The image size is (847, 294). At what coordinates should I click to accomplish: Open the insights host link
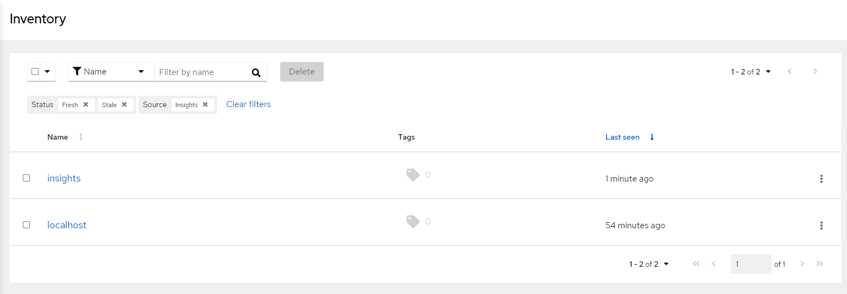(64, 178)
